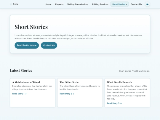
Task: Expand the Short Stories dropdown menu
Action: (119, 4)
